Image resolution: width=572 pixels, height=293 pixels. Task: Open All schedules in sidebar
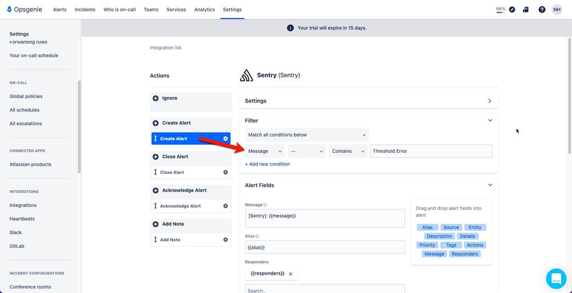[25, 110]
